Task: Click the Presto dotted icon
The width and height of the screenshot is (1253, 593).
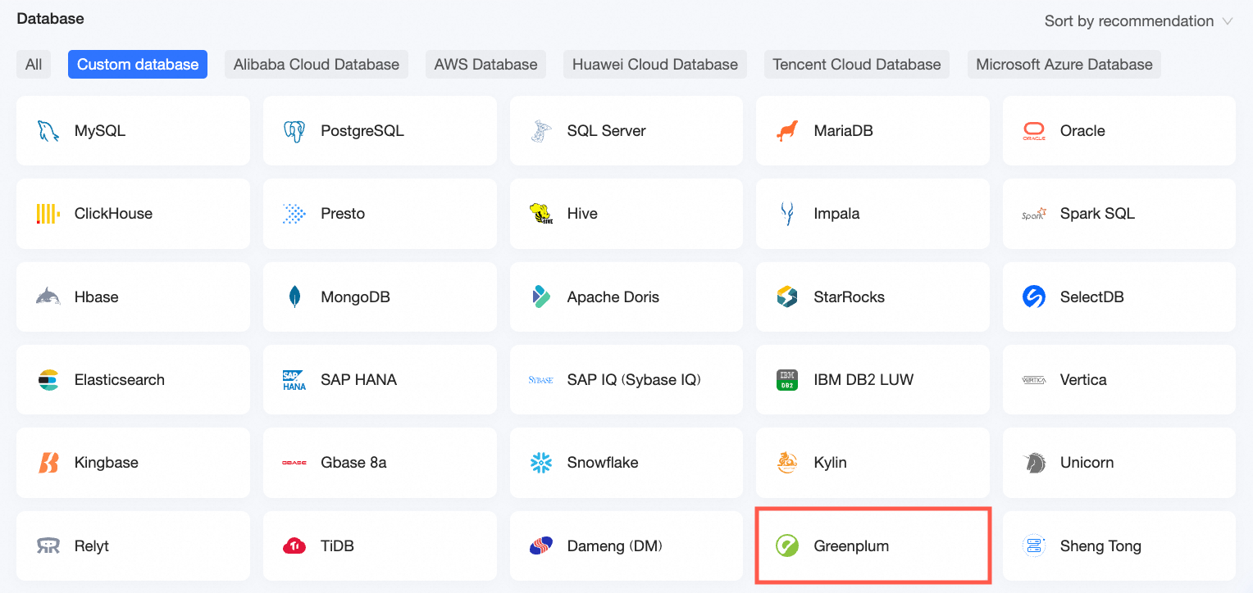Action: 294,214
